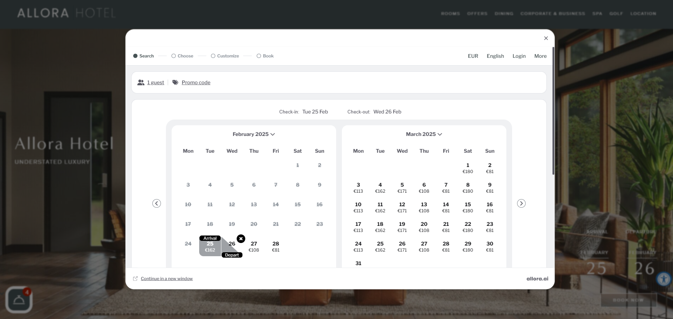This screenshot has height=319, width=673.
Task: Open the GOLF navigation menu item
Action: click(616, 14)
